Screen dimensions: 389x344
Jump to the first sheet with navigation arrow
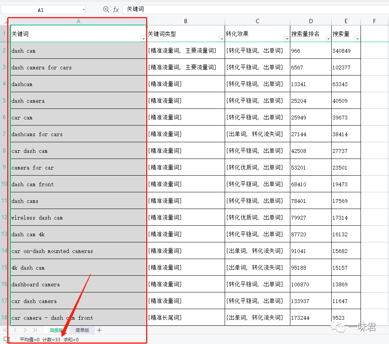pyautogui.click(x=6, y=330)
